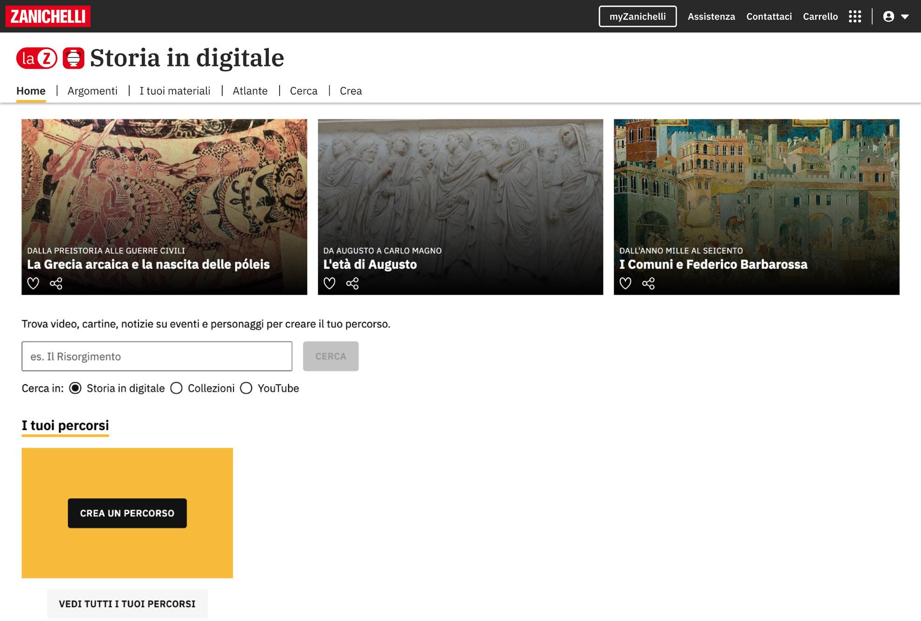Expand the user account dropdown arrow

pos(905,17)
